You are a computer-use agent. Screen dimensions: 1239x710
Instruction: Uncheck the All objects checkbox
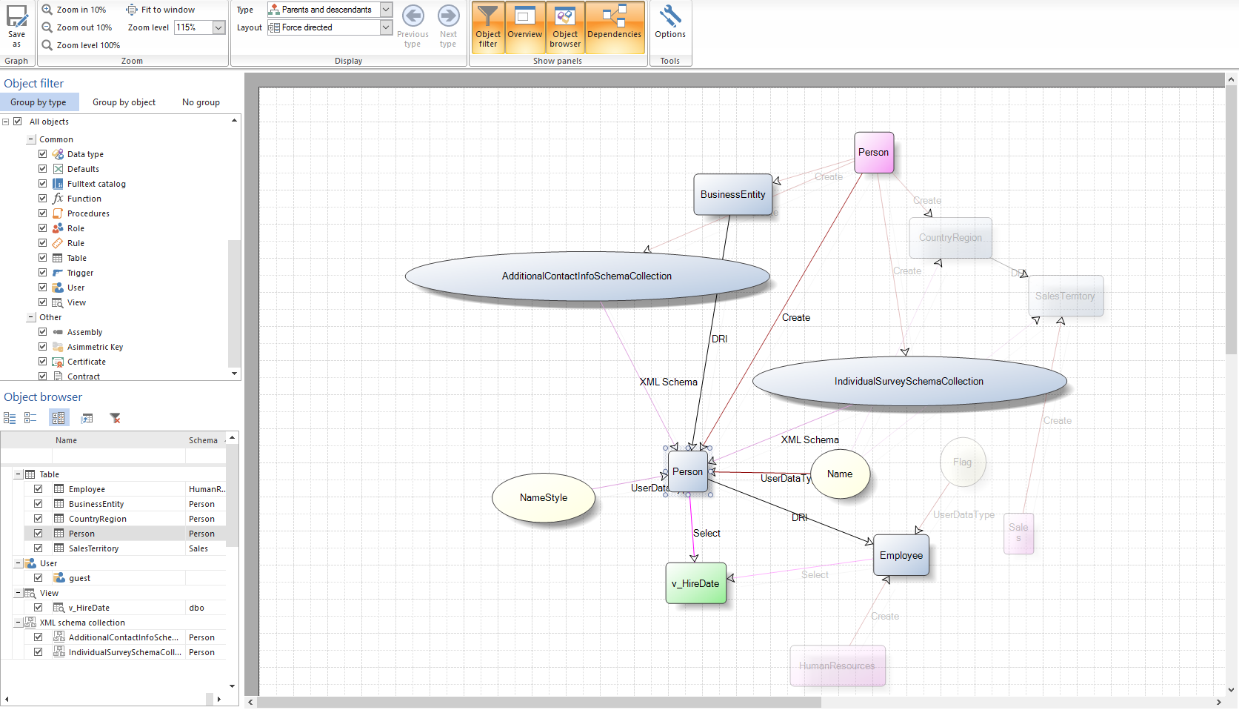[18, 122]
